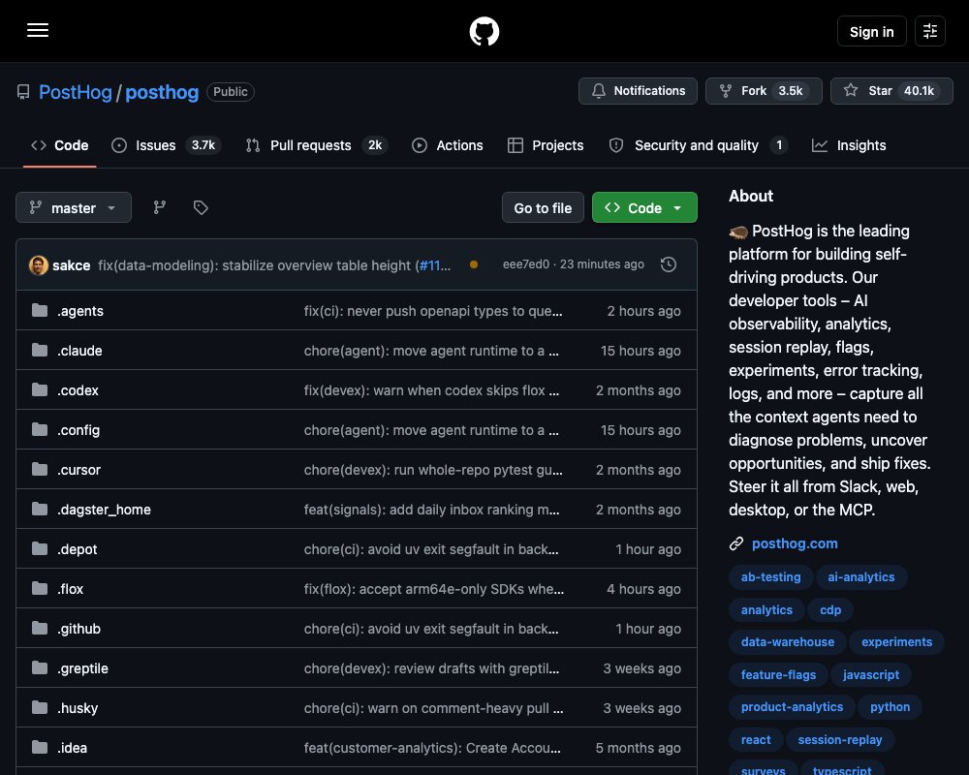Image resolution: width=969 pixels, height=775 pixels.
Task: Open the .agents folder
Action: [80, 311]
